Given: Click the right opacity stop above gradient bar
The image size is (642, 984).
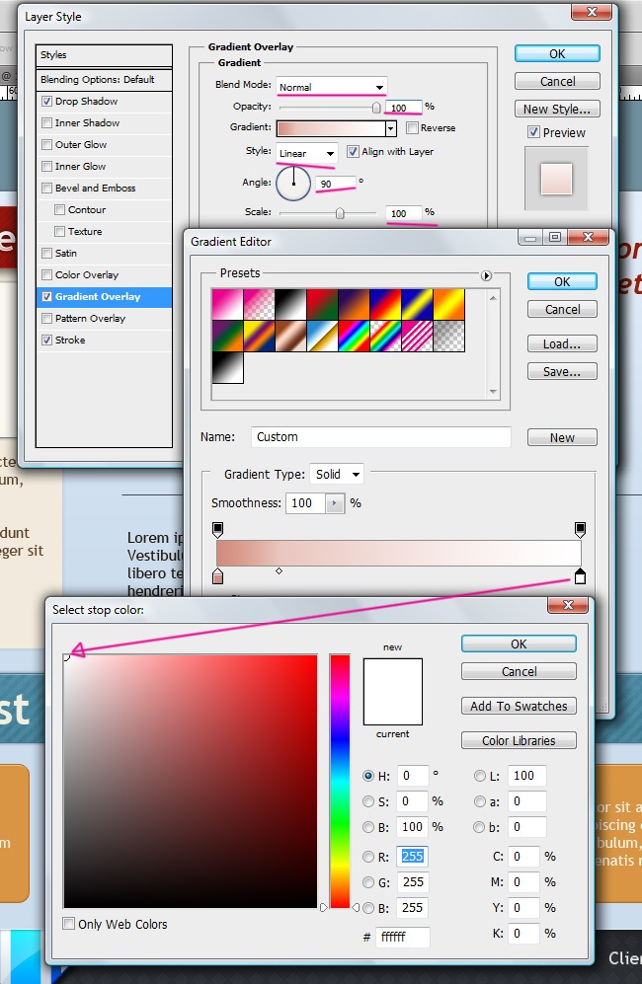Looking at the screenshot, I should (580, 529).
